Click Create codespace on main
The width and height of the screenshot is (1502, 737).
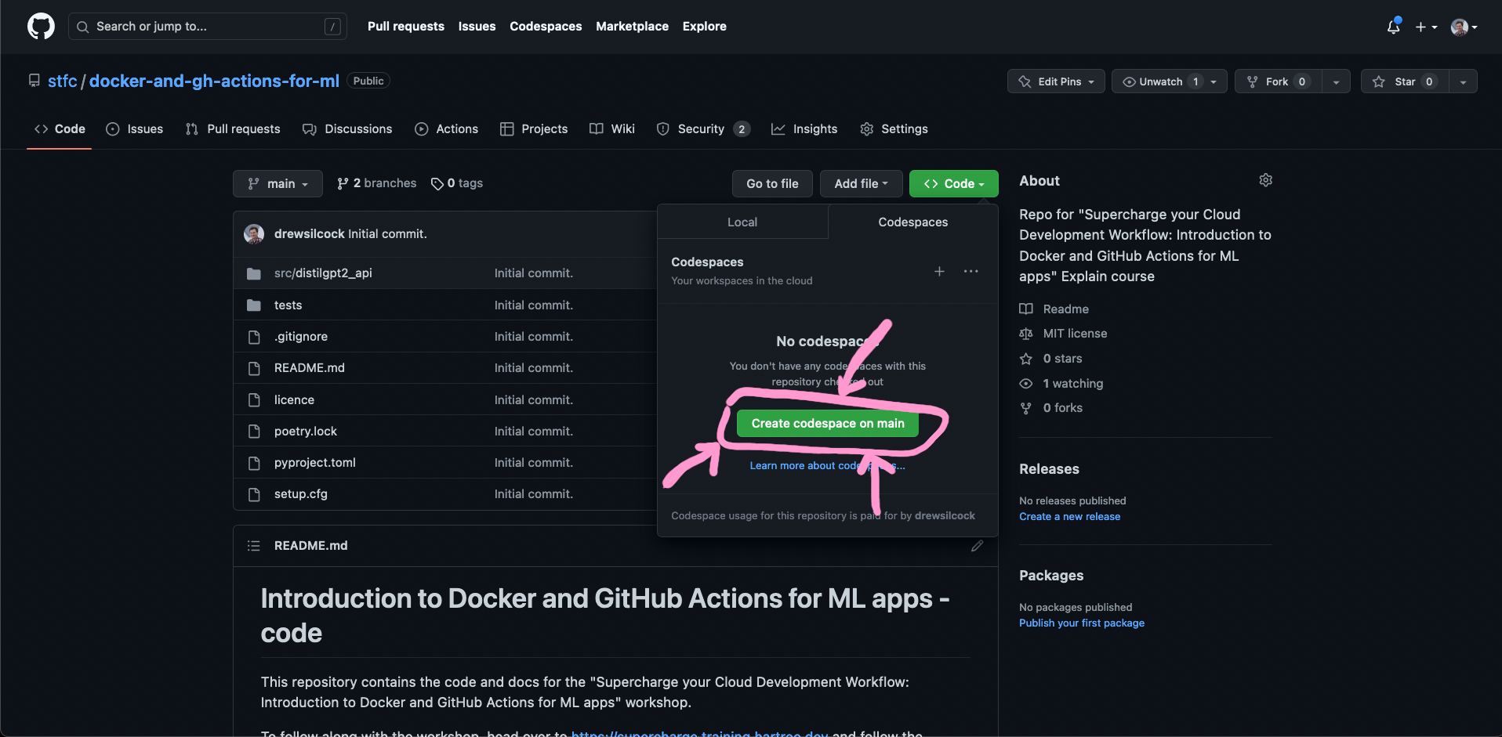(x=827, y=423)
